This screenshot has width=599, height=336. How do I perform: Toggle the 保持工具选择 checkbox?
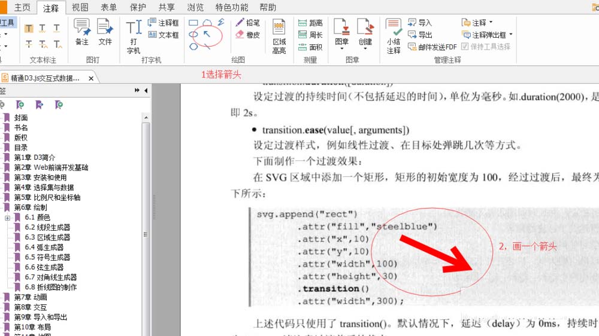465,47
